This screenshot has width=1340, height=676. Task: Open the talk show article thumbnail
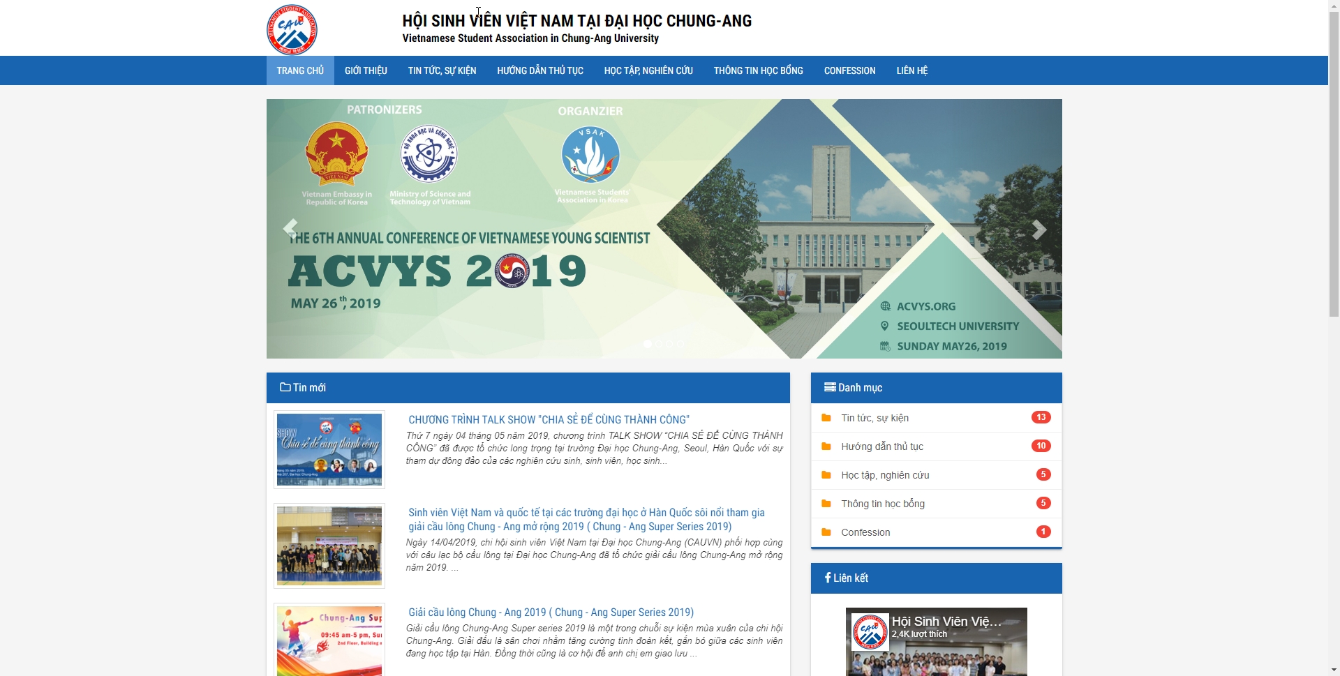(329, 449)
